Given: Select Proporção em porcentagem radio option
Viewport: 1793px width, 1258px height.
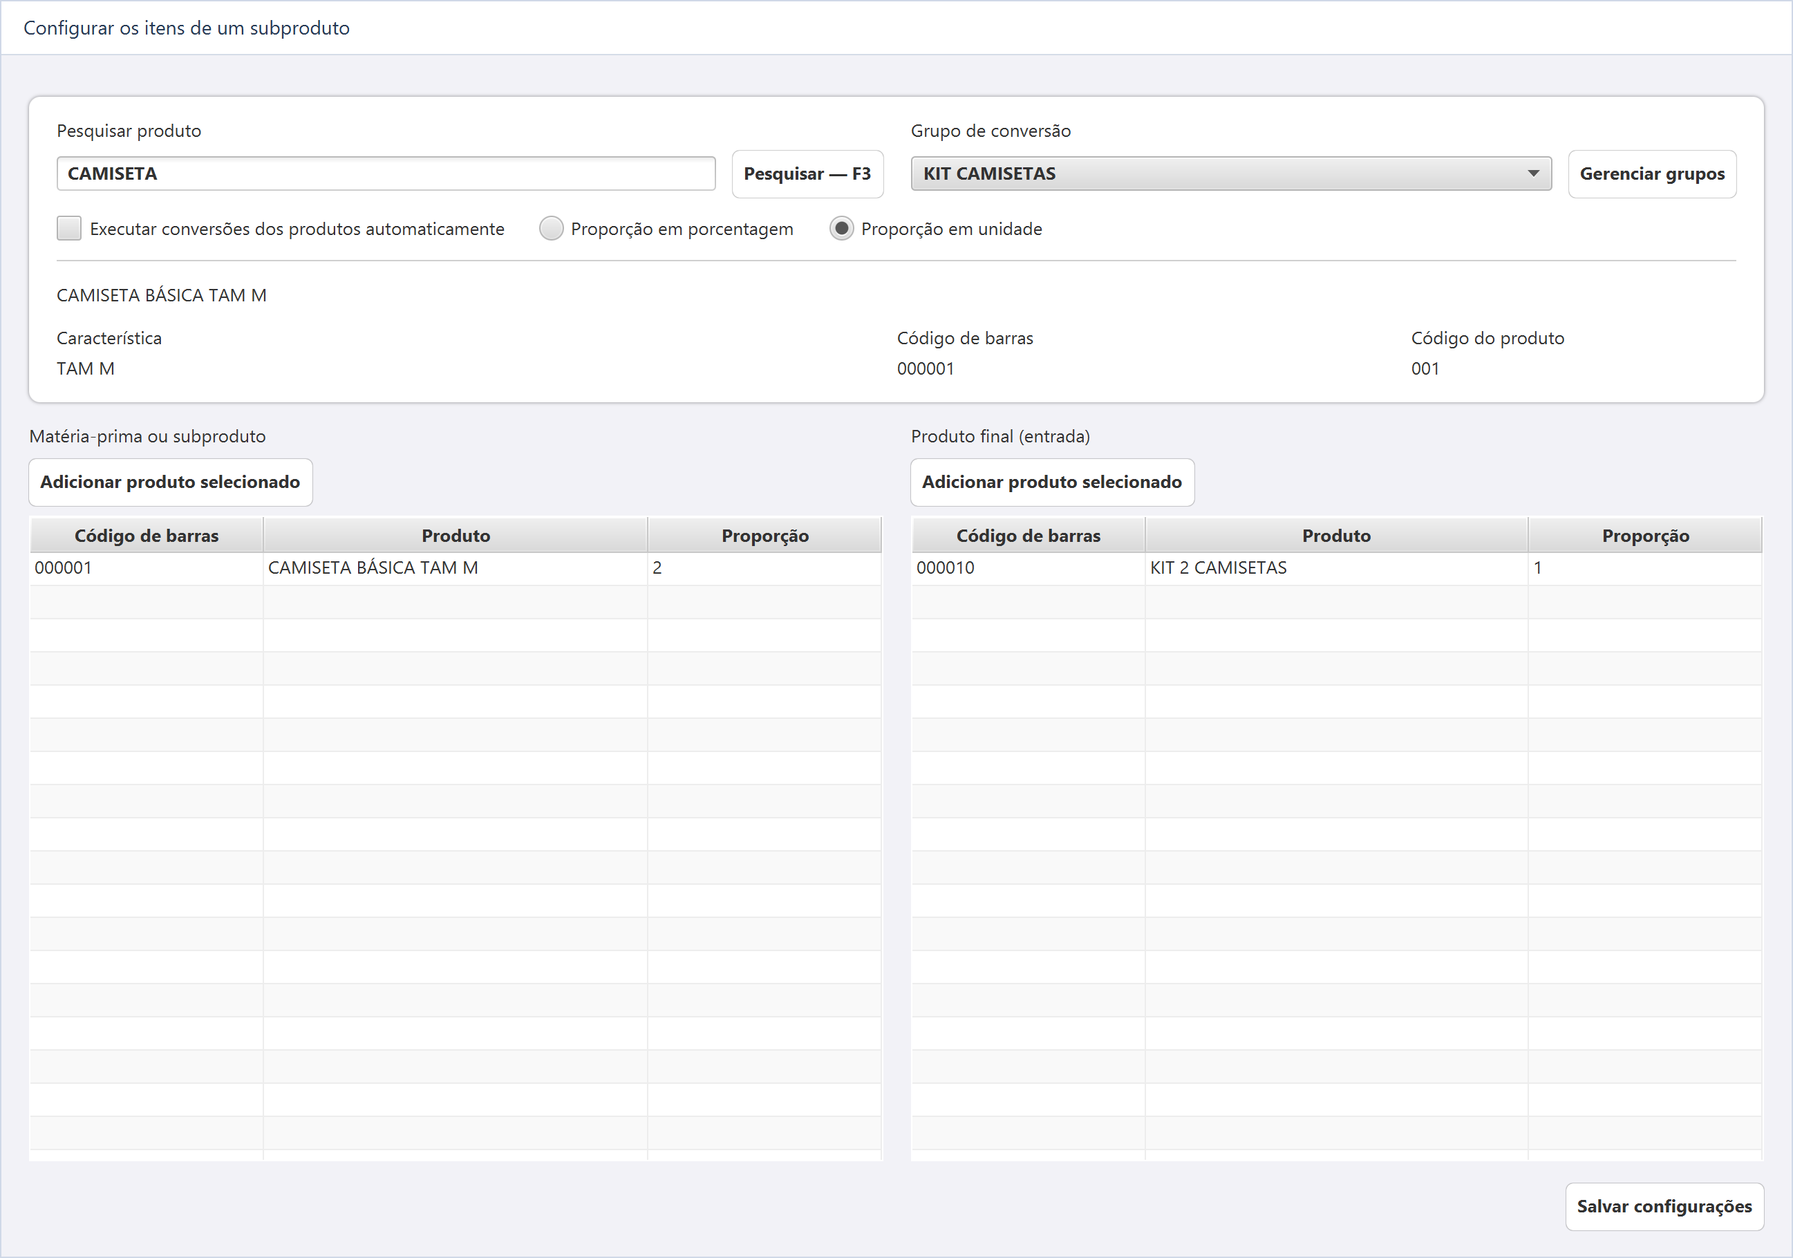Looking at the screenshot, I should pos(552,229).
